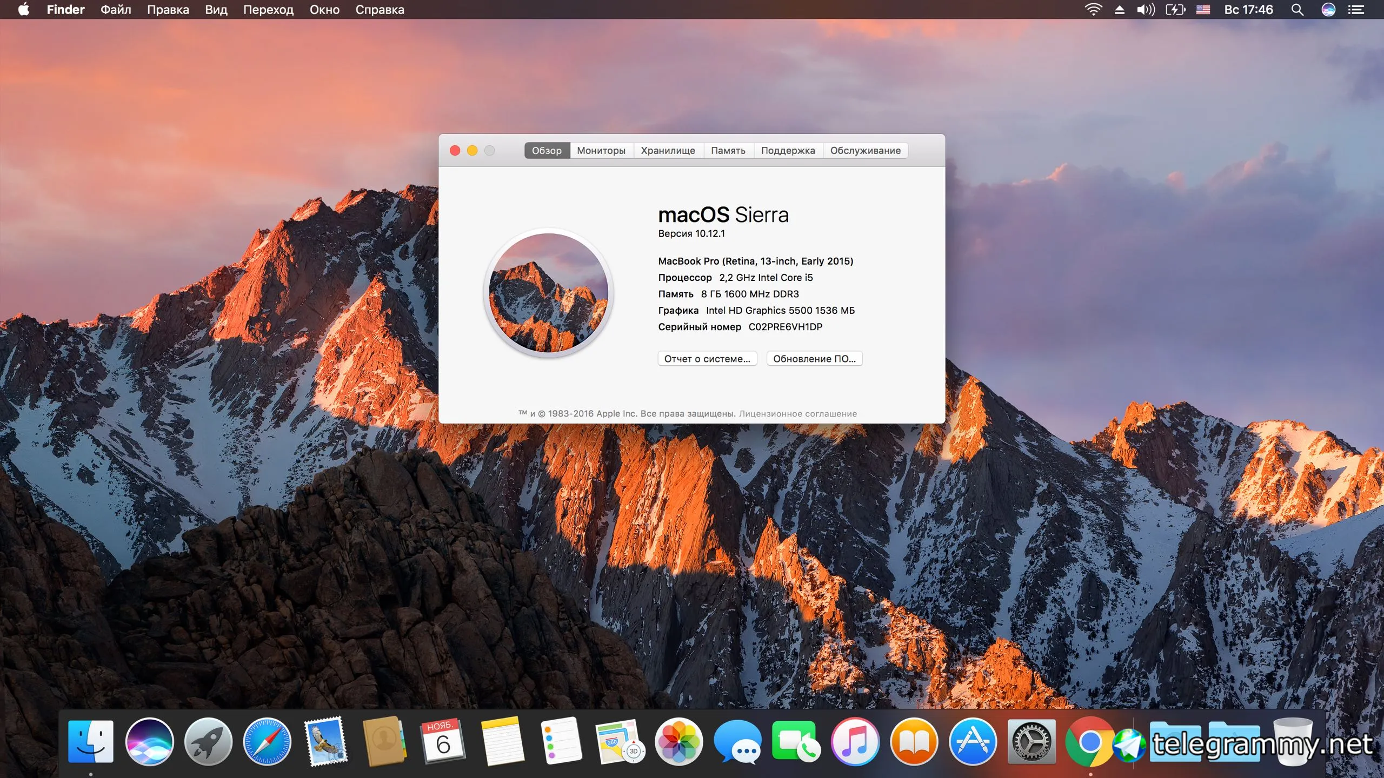
Task: Open Launchpad rocket icon
Action: click(x=208, y=742)
